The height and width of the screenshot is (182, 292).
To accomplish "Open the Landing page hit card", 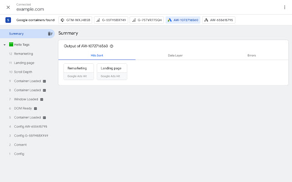I will [112, 71].
